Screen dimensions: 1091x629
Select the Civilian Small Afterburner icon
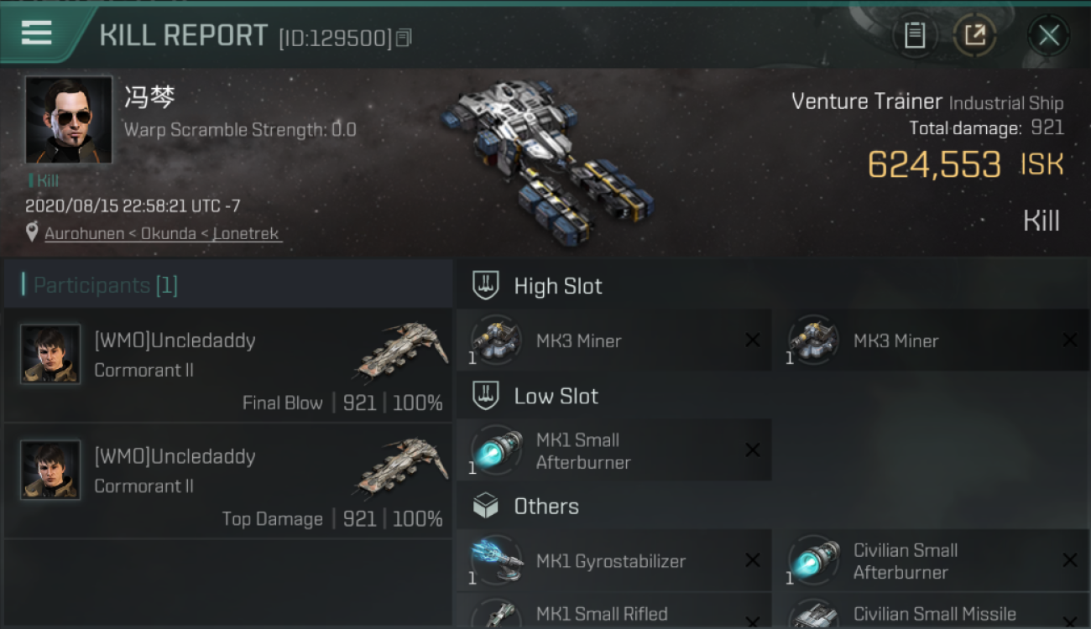coord(812,560)
